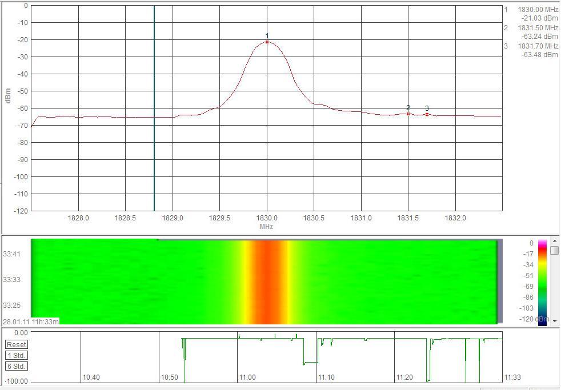
Task: Click marker 2 at 1831.50 MHz
Action: pos(408,114)
